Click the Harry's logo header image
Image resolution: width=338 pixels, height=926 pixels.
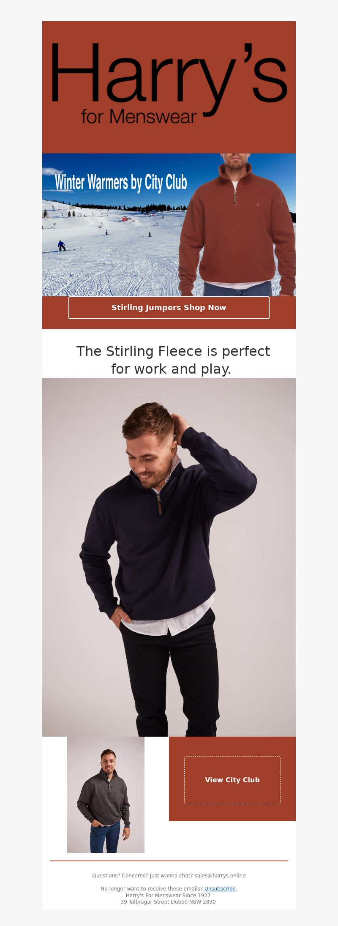point(169,87)
